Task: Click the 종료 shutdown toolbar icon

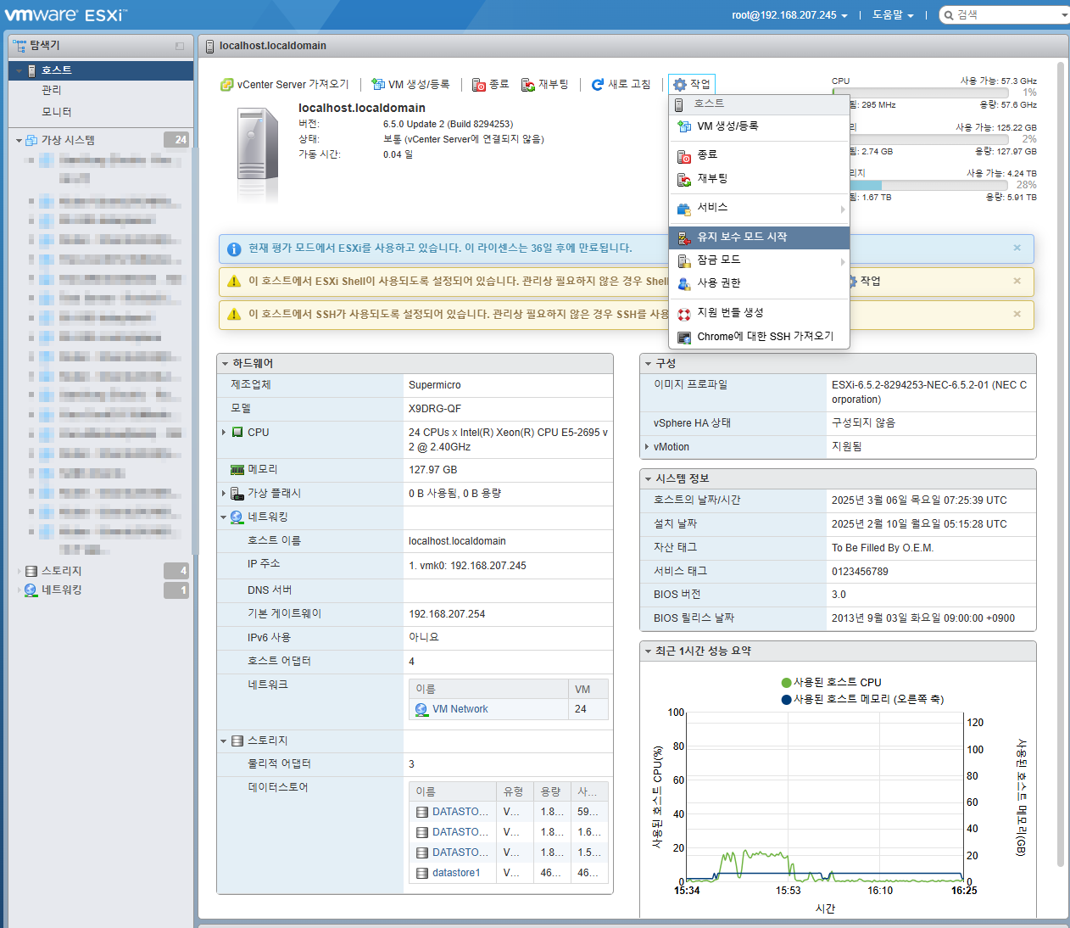Action: pyautogui.click(x=479, y=85)
